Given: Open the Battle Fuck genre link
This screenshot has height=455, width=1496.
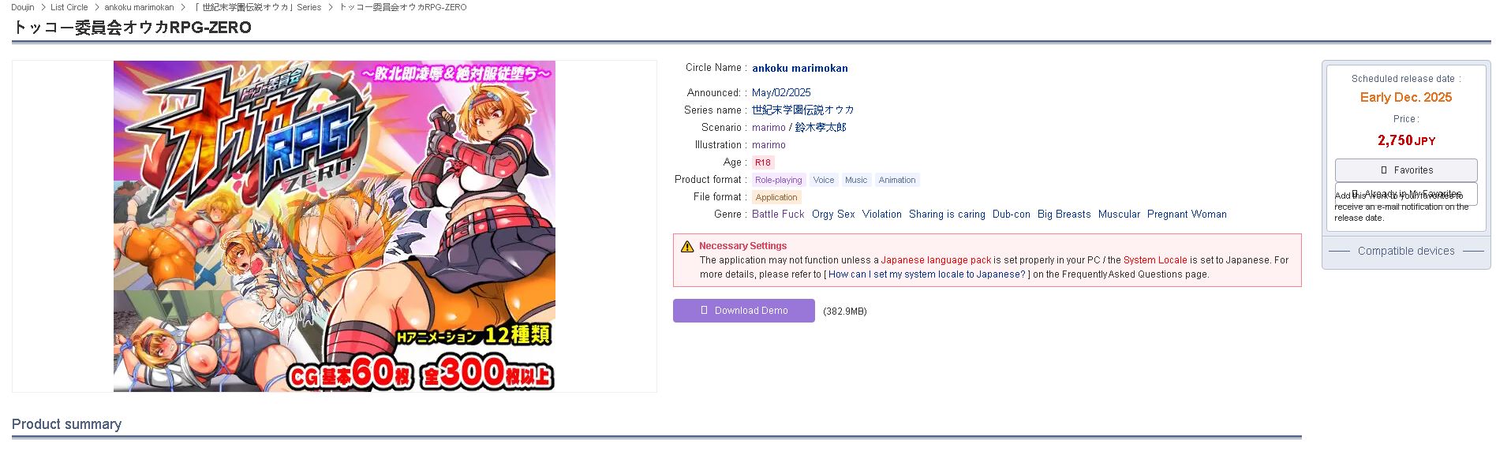Looking at the screenshot, I should click(778, 214).
